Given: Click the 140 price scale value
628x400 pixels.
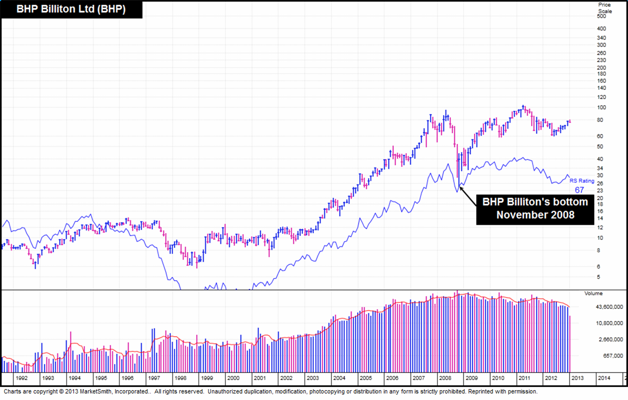Looking at the screenshot, I should tap(601, 88).
